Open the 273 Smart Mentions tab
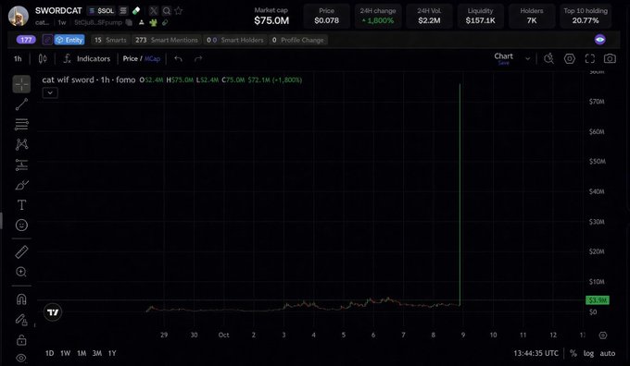 [167, 40]
